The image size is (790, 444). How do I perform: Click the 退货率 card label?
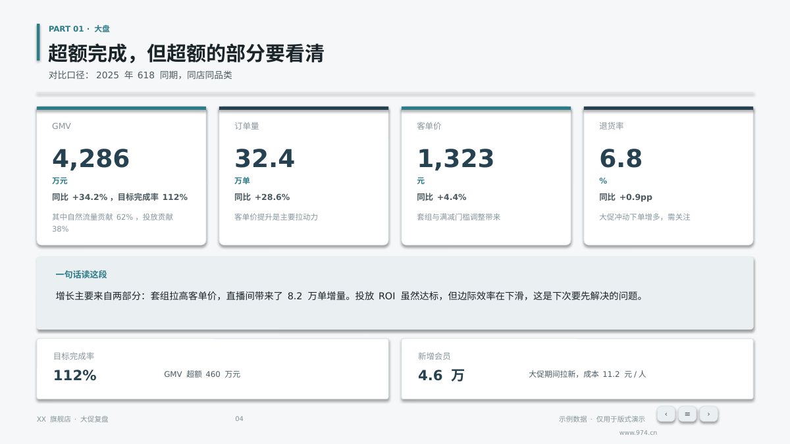click(612, 126)
